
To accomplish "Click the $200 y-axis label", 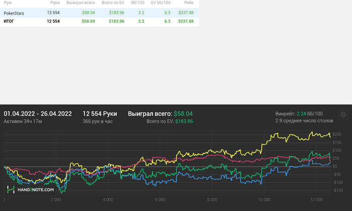I will click(337, 134).
